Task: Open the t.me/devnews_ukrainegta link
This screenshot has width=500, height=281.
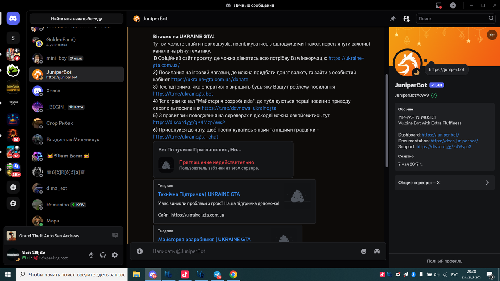Action: tap(239, 108)
